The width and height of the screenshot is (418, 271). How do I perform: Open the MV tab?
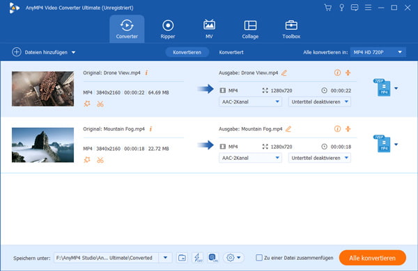[209, 29]
